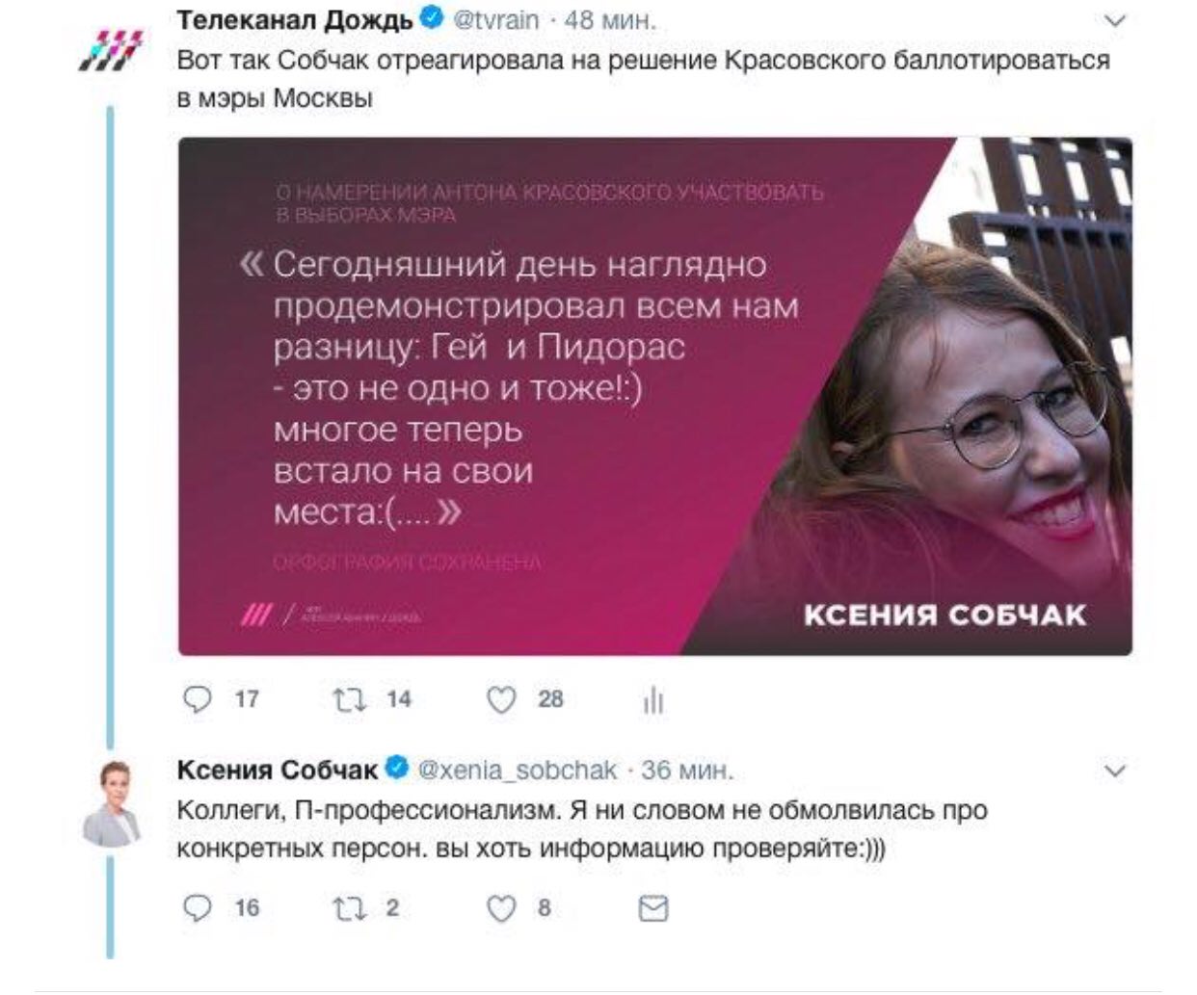Open the Телеканал Дождь logo avatar
The height and width of the screenshot is (995, 1197).
click(x=110, y=50)
